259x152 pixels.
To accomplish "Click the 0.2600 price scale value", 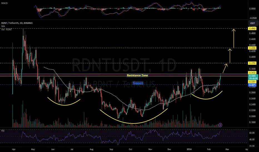I will [x=252, y=99].
